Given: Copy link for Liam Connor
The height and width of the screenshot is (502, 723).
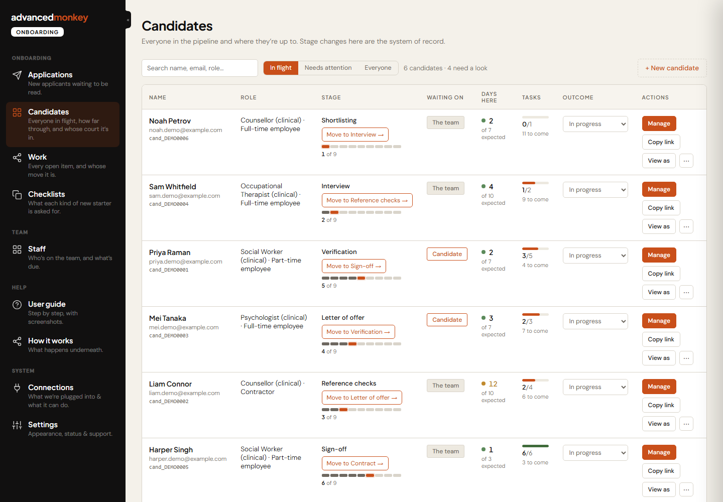Looking at the screenshot, I should pos(661,405).
